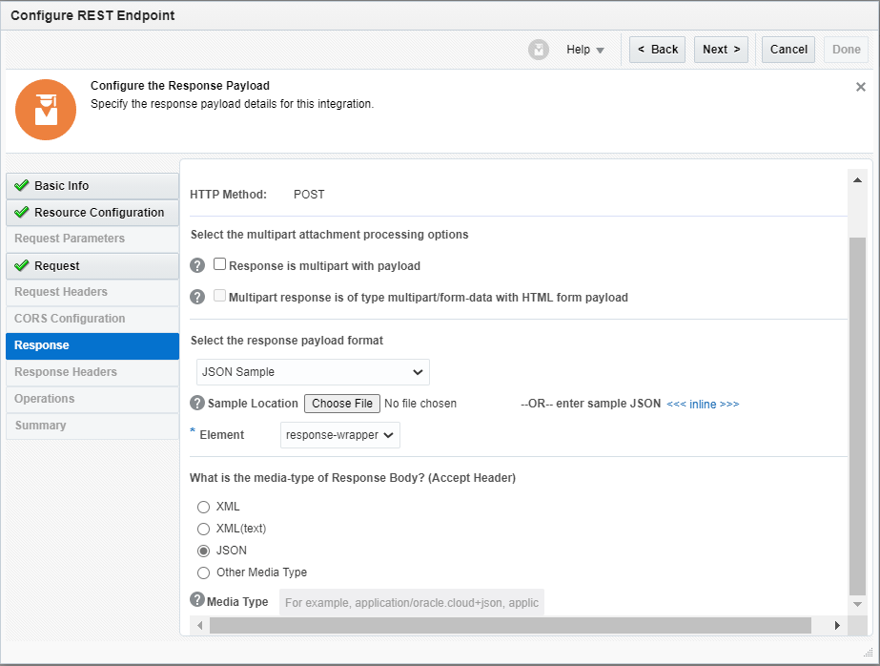The width and height of the screenshot is (880, 666).
Task: Click the vertical scrollbar's down arrow
Action: pyautogui.click(x=857, y=603)
